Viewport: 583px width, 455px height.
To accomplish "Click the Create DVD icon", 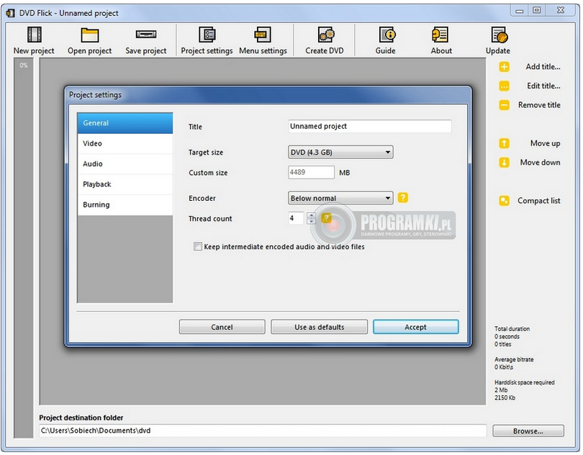I will click(x=326, y=35).
